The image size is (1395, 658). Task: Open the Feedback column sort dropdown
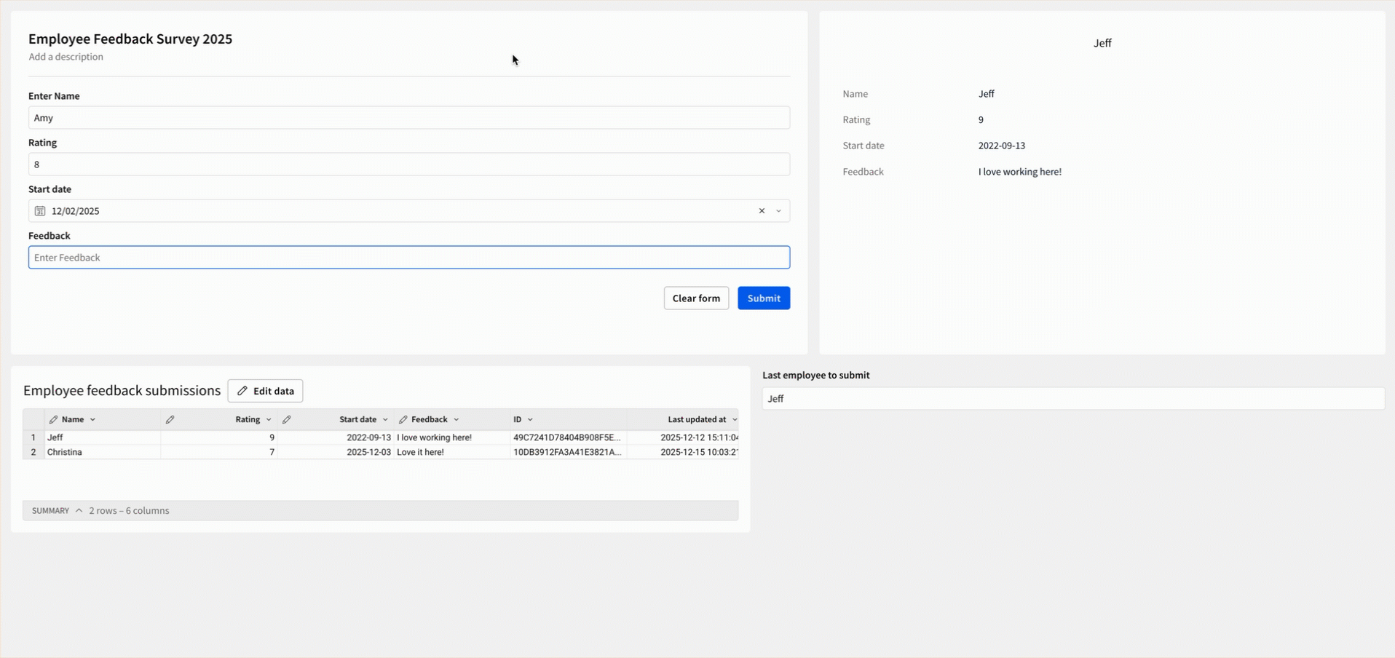click(x=458, y=419)
